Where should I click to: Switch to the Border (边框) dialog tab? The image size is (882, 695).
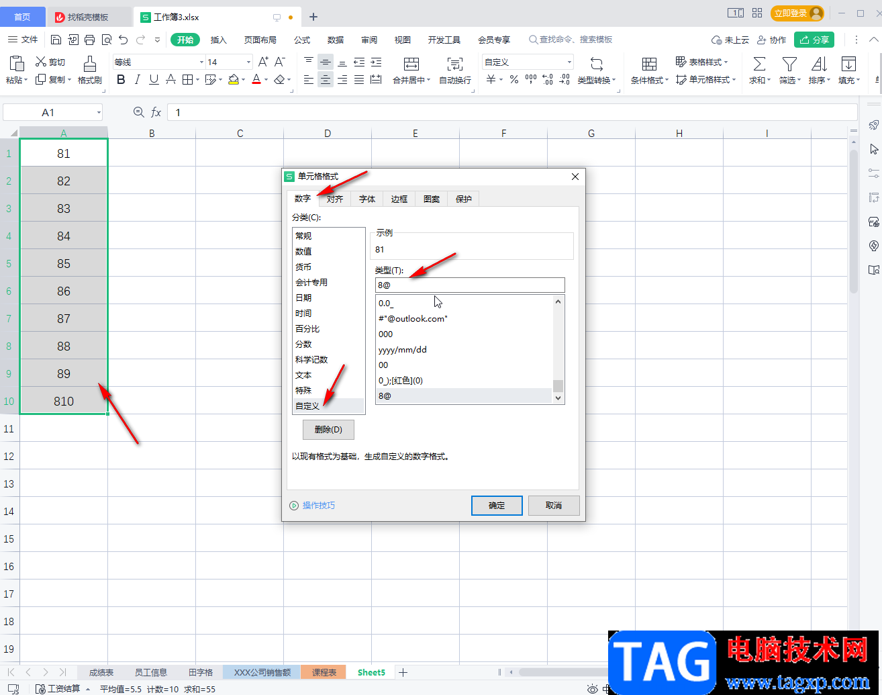[399, 199]
